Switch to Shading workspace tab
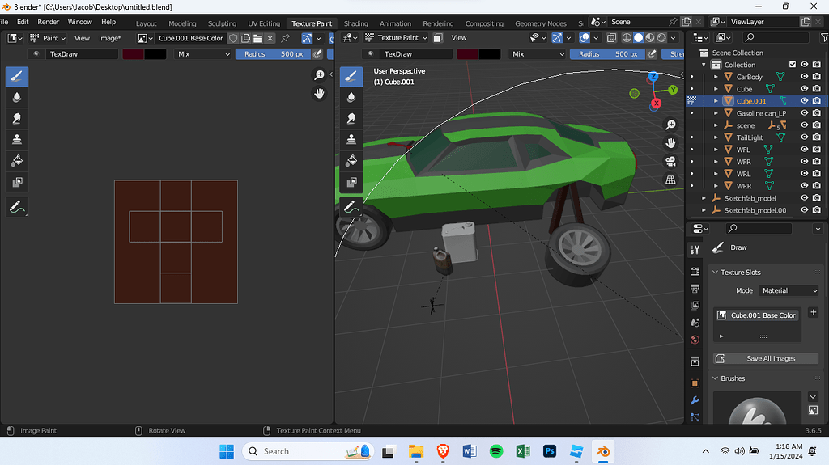This screenshot has width=829, height=465. (x=356, y=23)
